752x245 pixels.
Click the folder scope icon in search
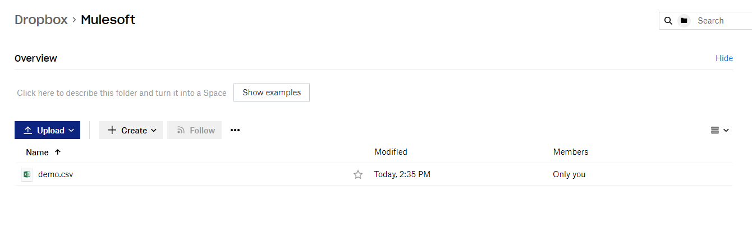(684, 21)
